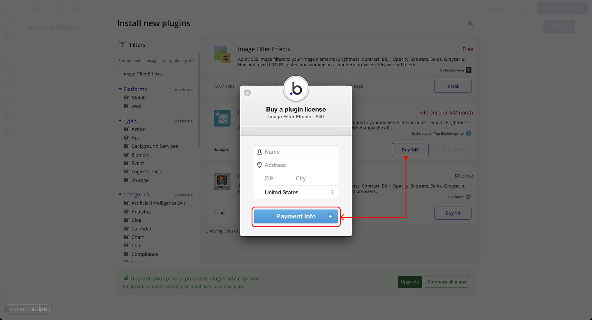
Task: Open the Zeroqode plugin thumbnail icon
Action: [x=222, y=118]
